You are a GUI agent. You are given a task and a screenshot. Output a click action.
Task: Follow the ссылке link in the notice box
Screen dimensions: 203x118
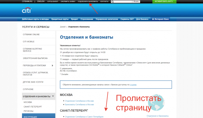point(133,85)
